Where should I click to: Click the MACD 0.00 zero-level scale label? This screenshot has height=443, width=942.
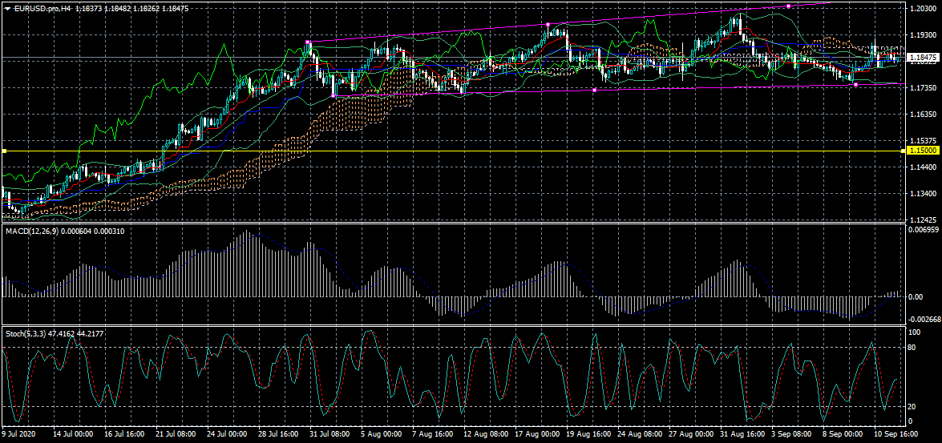[x=915, y=296]
